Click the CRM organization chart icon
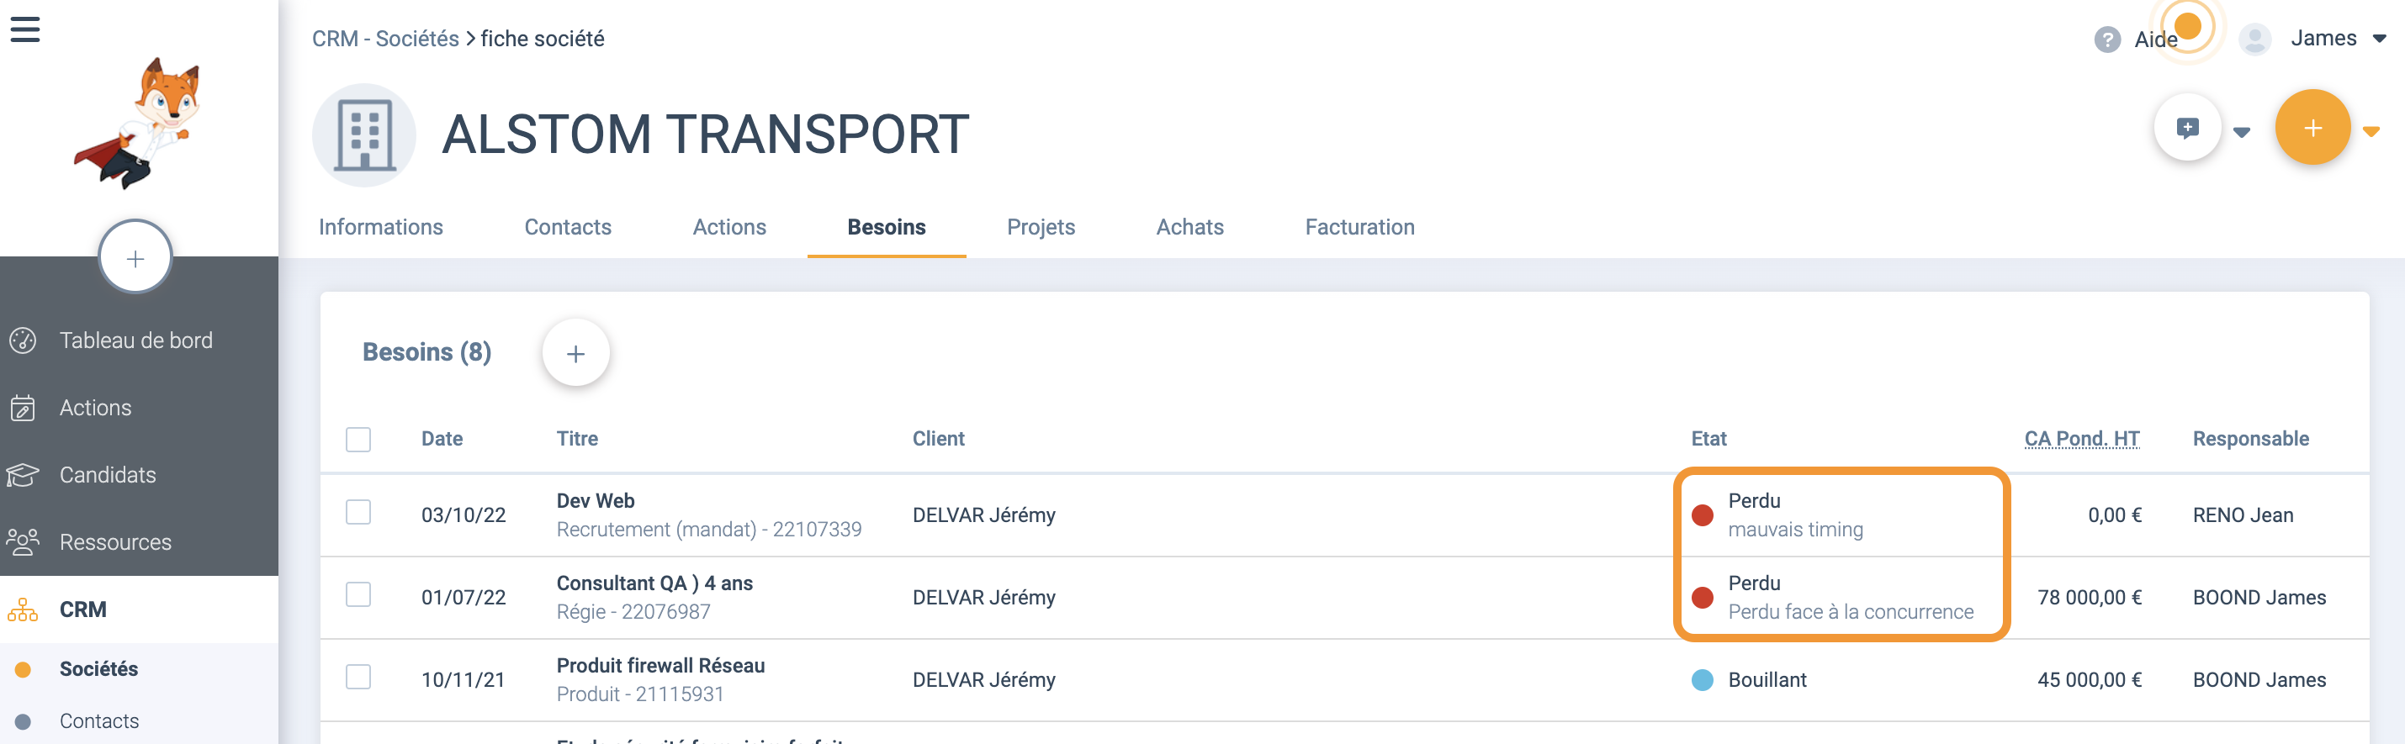Image resolution: width=2405 pixels, height=744 pixels. [x=23, y=609]
